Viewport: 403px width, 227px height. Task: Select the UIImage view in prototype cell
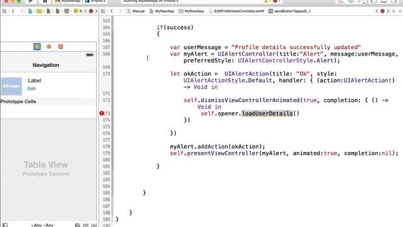pyautogui.click(x=11, y=86)
